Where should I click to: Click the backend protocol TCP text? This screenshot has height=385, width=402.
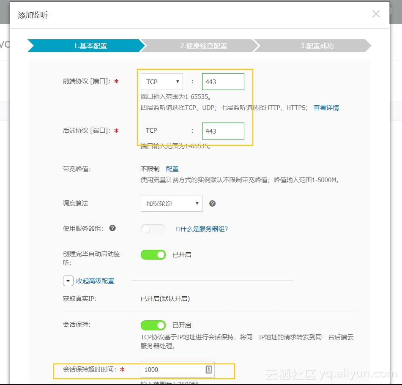coord(151,131)
